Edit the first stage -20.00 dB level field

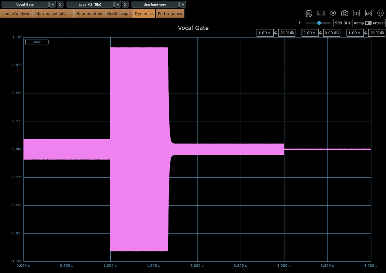(x=287, y=33)
